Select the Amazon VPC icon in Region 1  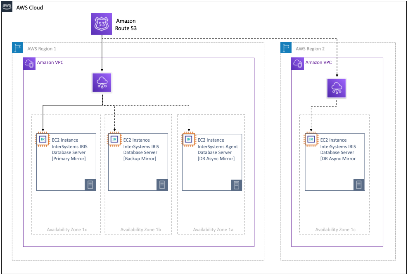29,63
